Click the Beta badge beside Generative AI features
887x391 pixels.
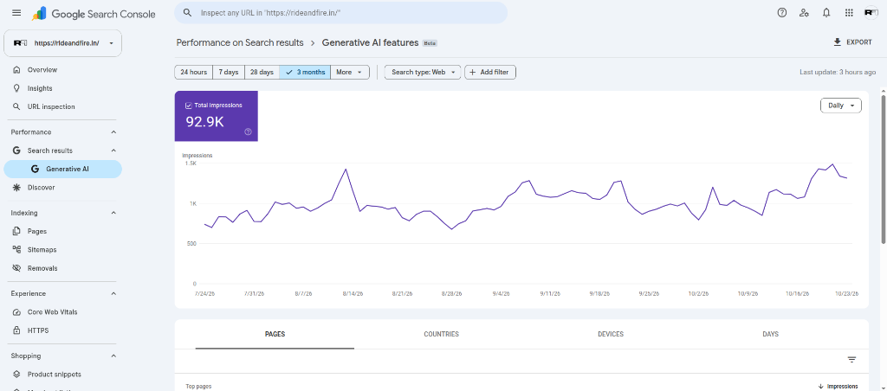pyautogui.click(x=430, y=43)
